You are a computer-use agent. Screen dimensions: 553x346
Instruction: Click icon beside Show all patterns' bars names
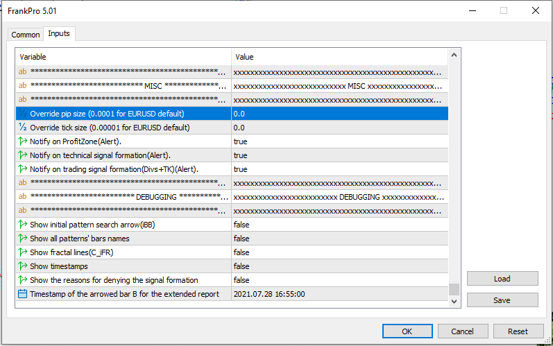tap(22, 239)
